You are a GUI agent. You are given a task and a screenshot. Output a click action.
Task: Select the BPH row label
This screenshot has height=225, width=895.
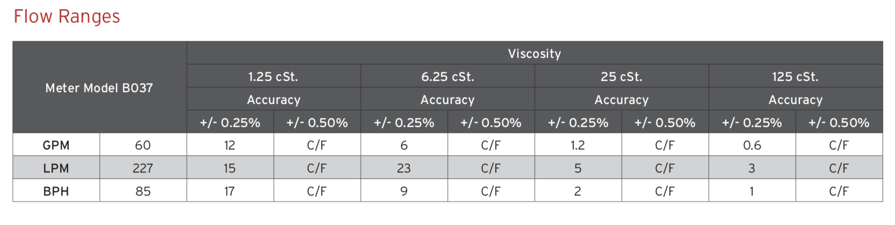(56, 191)
